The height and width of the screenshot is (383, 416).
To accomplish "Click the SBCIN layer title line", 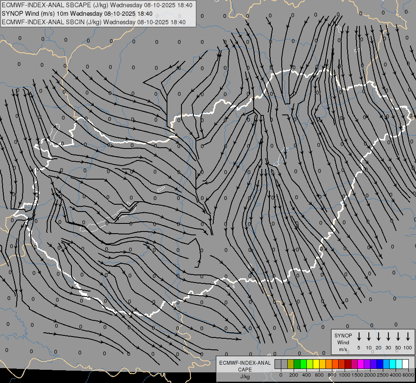I will 93,22.
